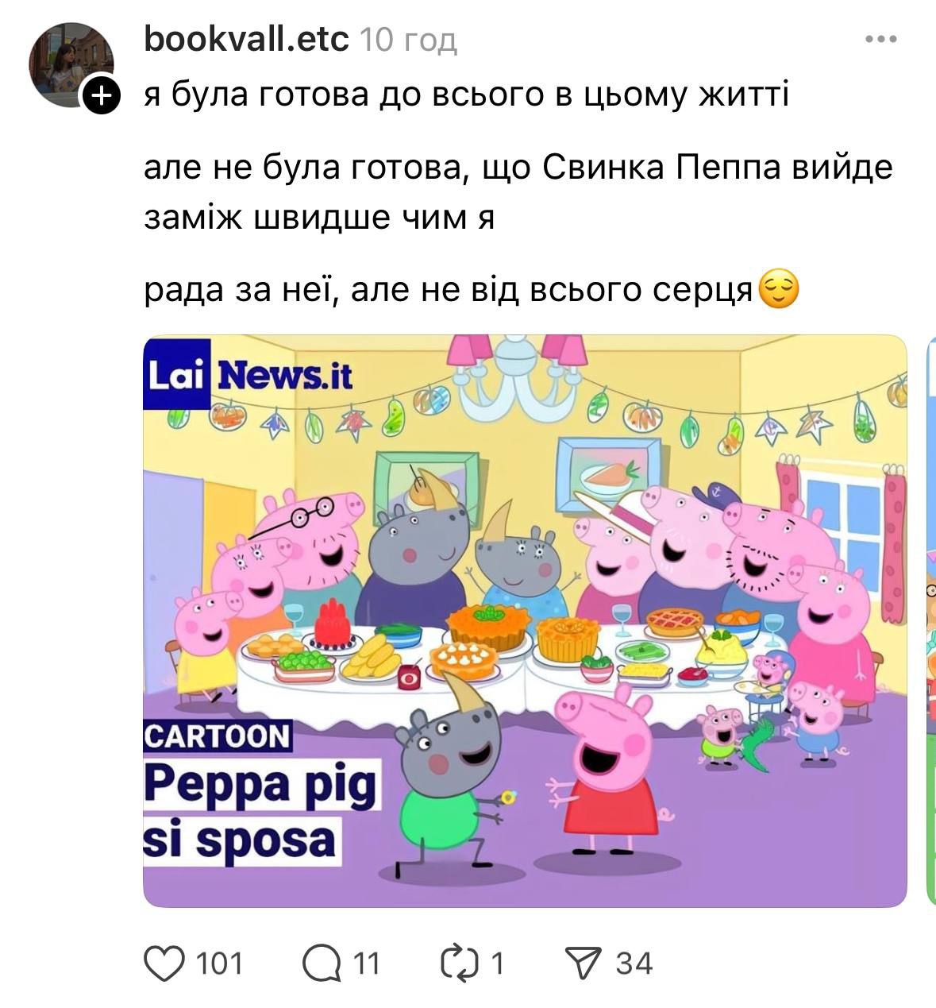This screenshot has height=1008, width=936.
Task: Open the bookvall.etc profile avatar
Action: pyautogui.click(x=70, y=64)
